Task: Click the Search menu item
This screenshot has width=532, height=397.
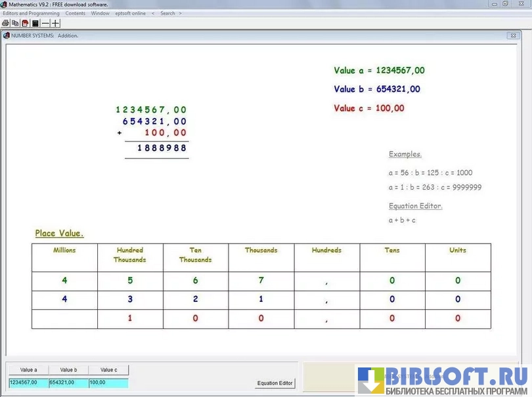Action: tap(167, 13)
